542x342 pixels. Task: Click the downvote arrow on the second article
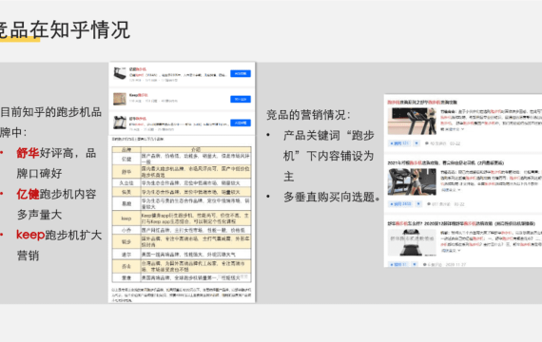(418, 204)
